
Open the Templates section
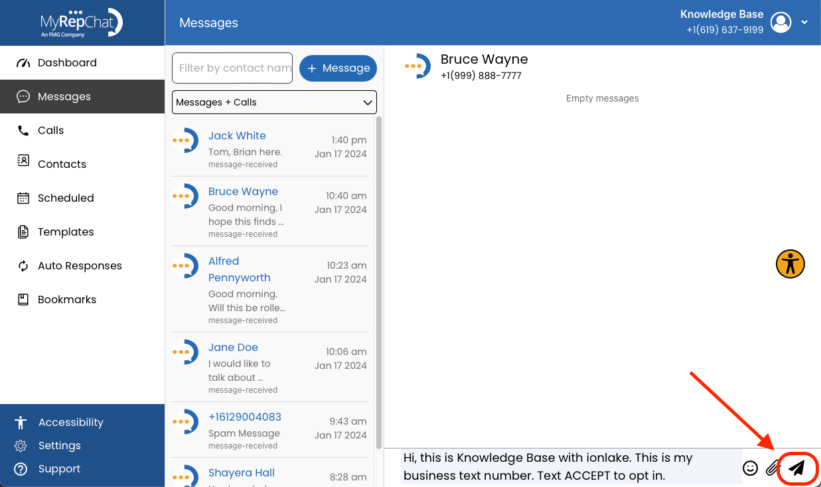pos(64,232)
